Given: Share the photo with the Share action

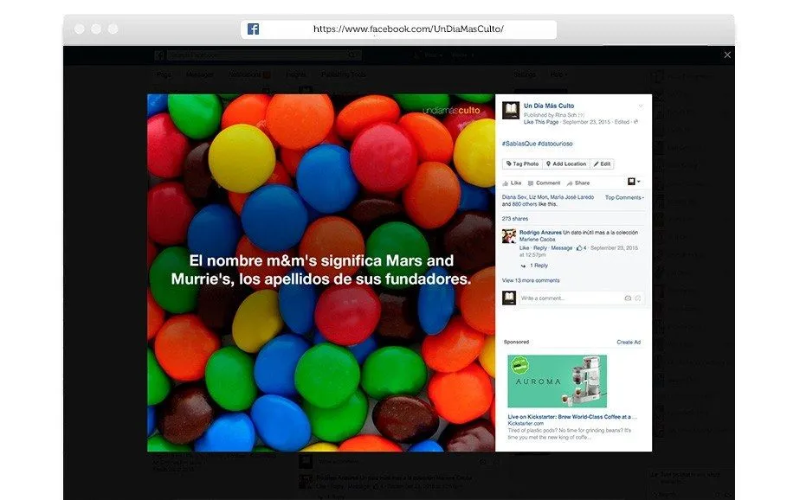Looking at the screenshot, I should [578, 183].
